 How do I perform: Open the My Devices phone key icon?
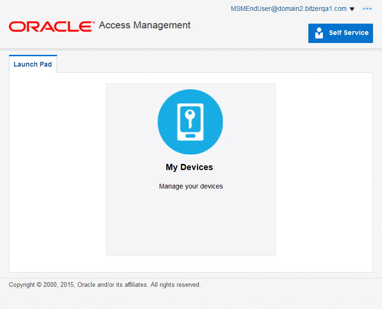click(x=190, y=122)
